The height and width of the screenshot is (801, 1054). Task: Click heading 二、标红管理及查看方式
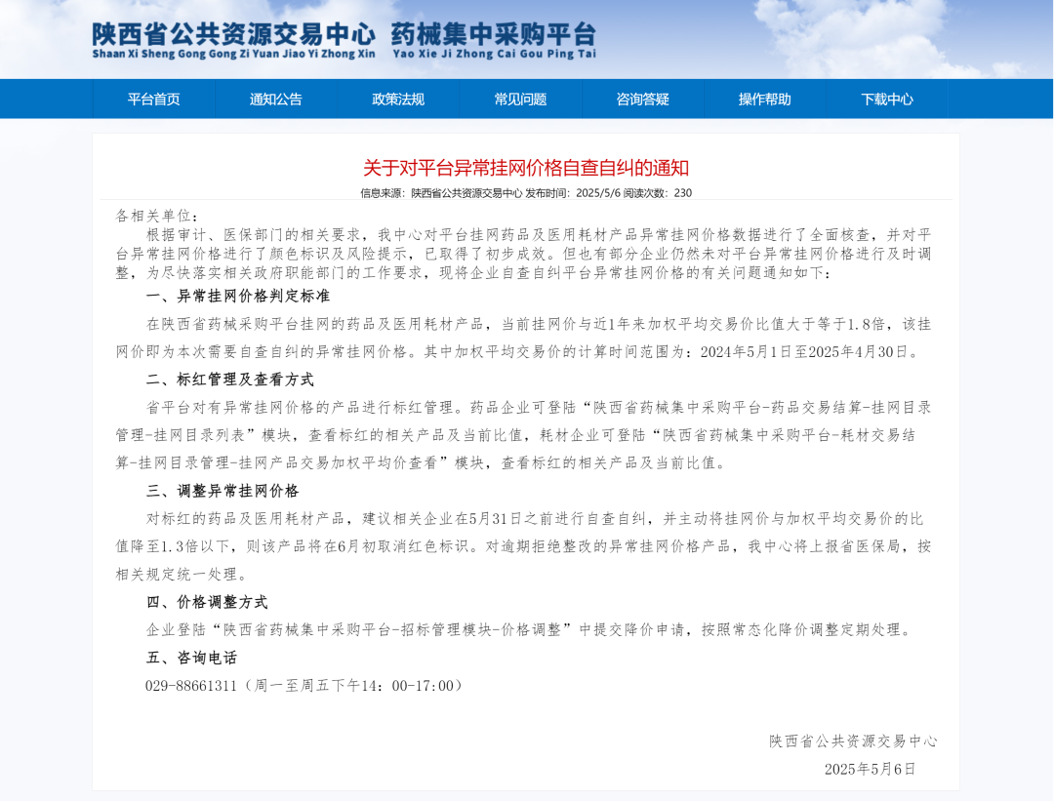coord(230,380)
